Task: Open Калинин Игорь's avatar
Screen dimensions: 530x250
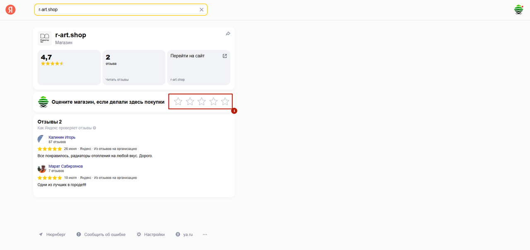Action: 42,139
